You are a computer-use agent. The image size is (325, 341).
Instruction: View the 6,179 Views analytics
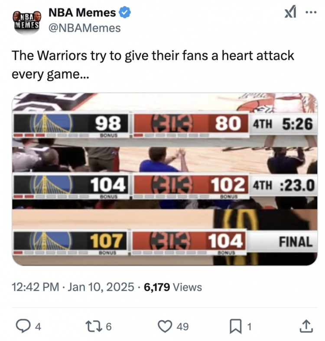(x=173, y=287)
